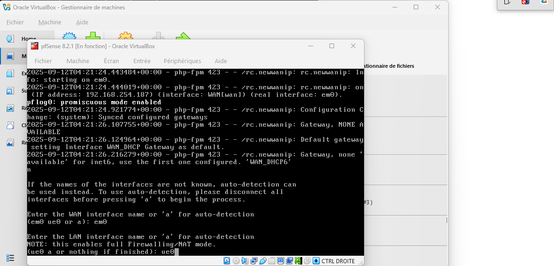Click the recording indicator in status bar
The width and height of the screenshot is (554, 266).
click(290, 261)
